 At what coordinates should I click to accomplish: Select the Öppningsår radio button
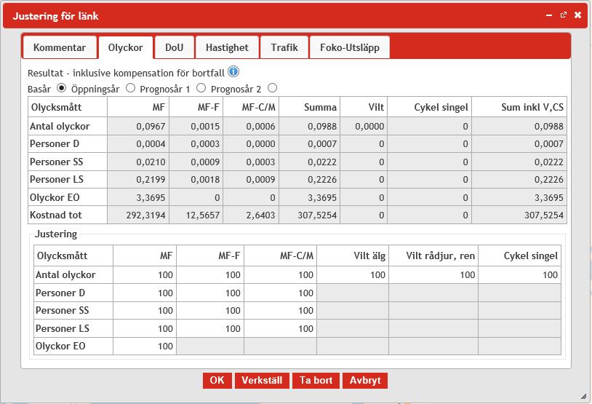coord(130,88)
